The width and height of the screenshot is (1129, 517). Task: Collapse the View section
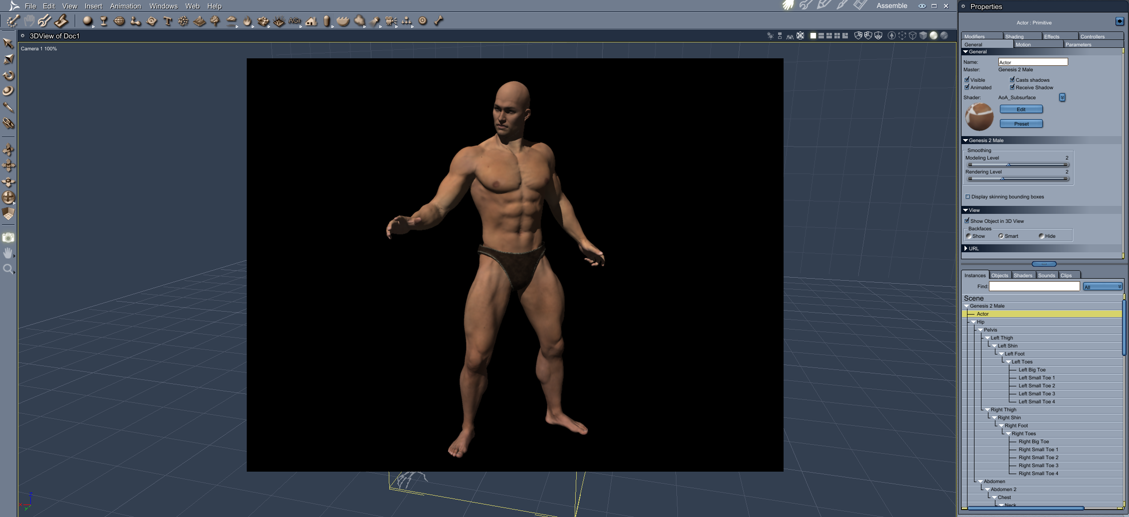[966, 210]
